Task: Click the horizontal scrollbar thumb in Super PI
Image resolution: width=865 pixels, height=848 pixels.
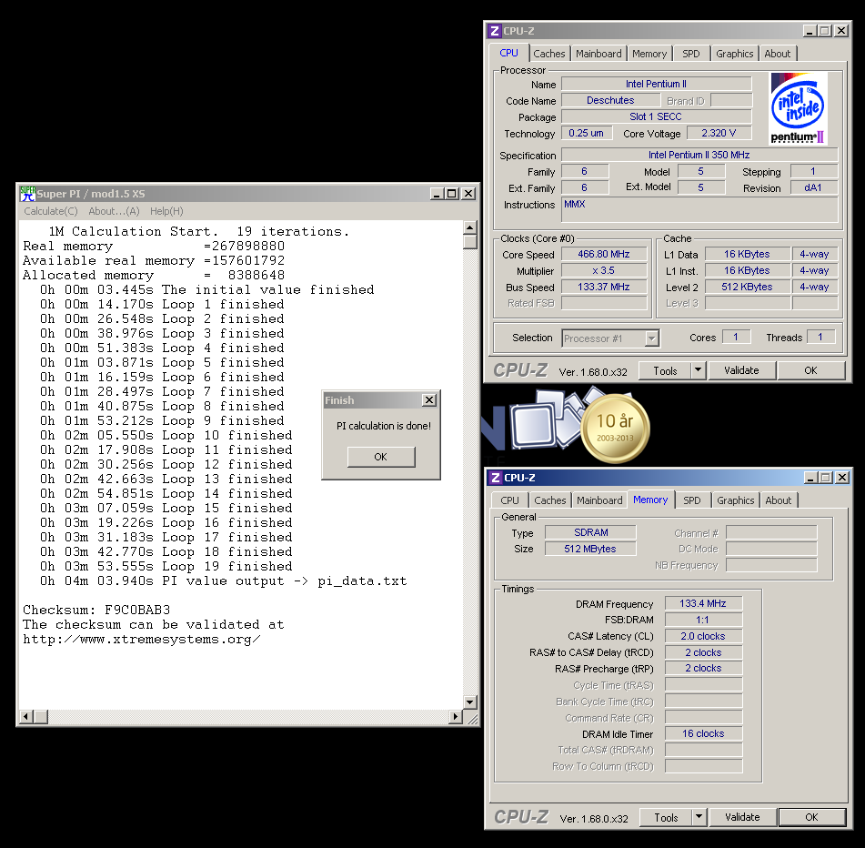Action: 41,717
